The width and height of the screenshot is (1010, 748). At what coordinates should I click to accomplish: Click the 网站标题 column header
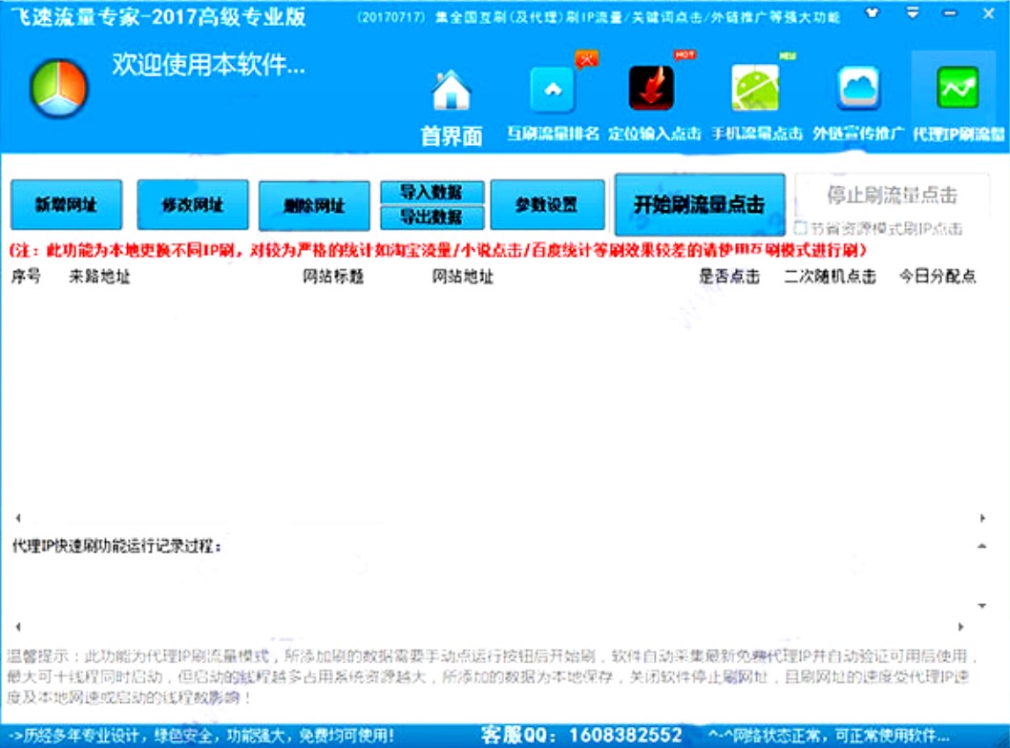(x=333, y=277)
